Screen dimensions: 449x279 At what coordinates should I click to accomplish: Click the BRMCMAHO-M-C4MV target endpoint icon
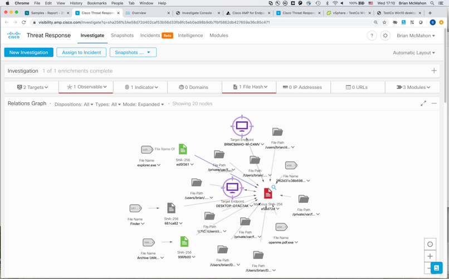[x=242, y=126]
